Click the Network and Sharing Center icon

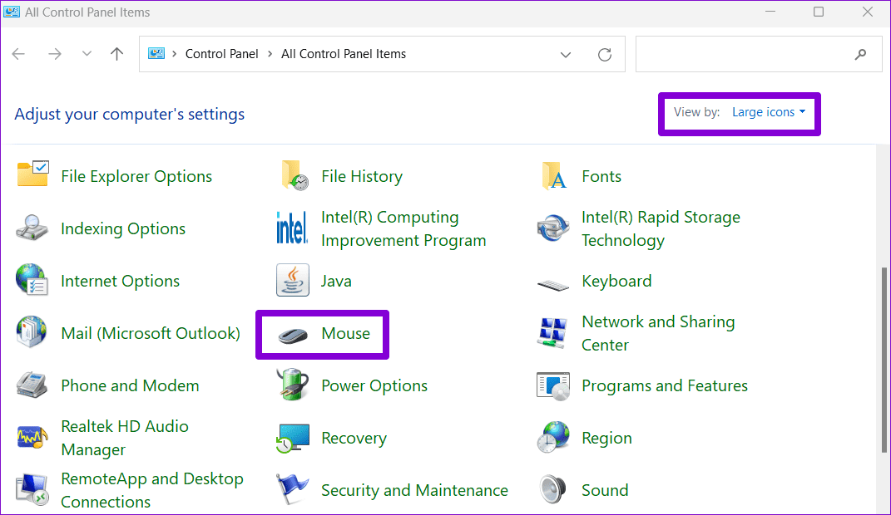point(552,333)
